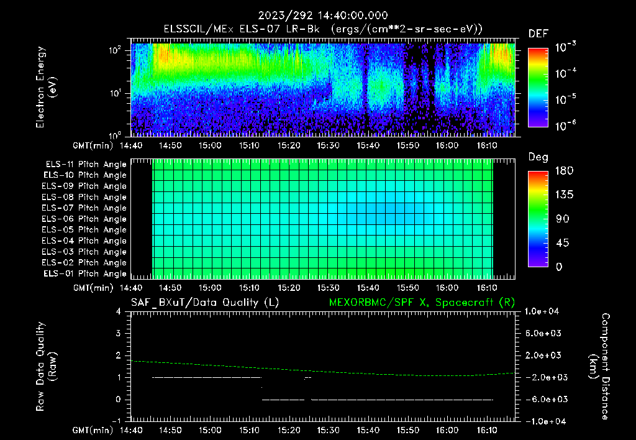Select the ELS-08 Pitch Angle row label
The width and height of the screenshot is (636, 440).
point(84,197)
